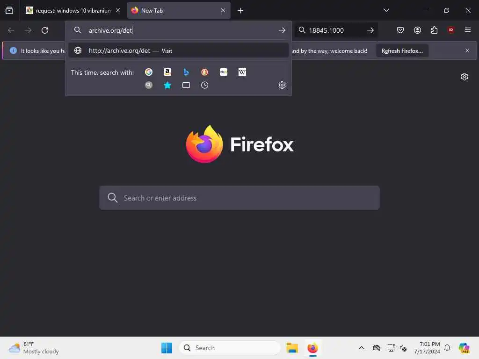This screenshot has width=479, height=359.
Task: Click the new tab page search box
Action: pos(239,198)
